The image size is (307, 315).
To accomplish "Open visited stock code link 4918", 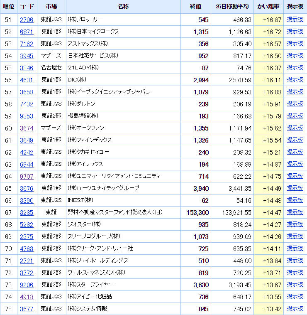I will pos(27,297).
